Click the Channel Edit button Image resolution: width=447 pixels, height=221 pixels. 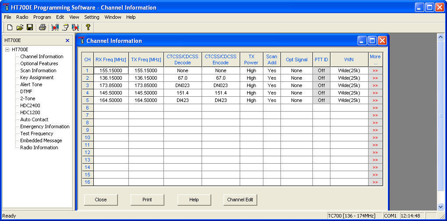pyautogui.click(x=240, y=200)
